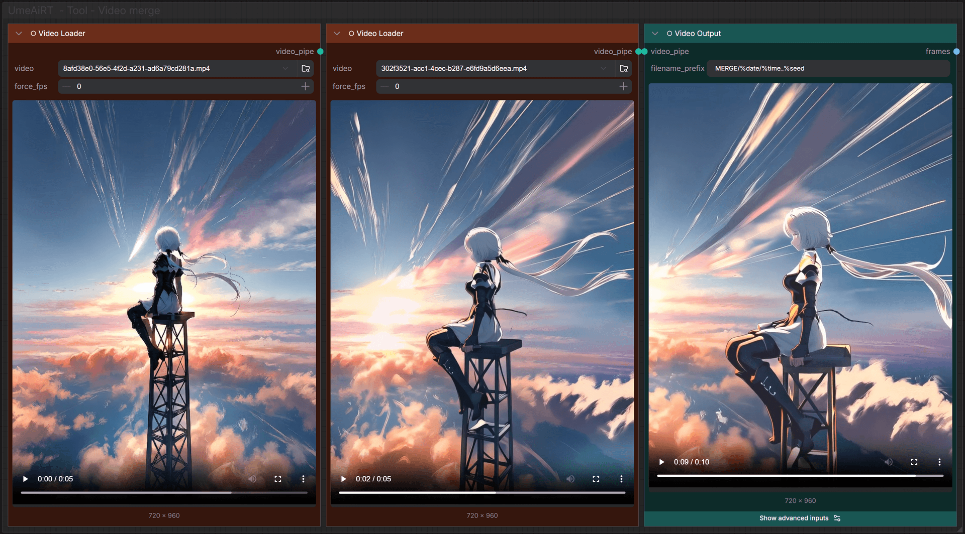Click the first Video Loader title
Image resolution: width=965 pixels, height=534 pixels.
pos(62,33)
